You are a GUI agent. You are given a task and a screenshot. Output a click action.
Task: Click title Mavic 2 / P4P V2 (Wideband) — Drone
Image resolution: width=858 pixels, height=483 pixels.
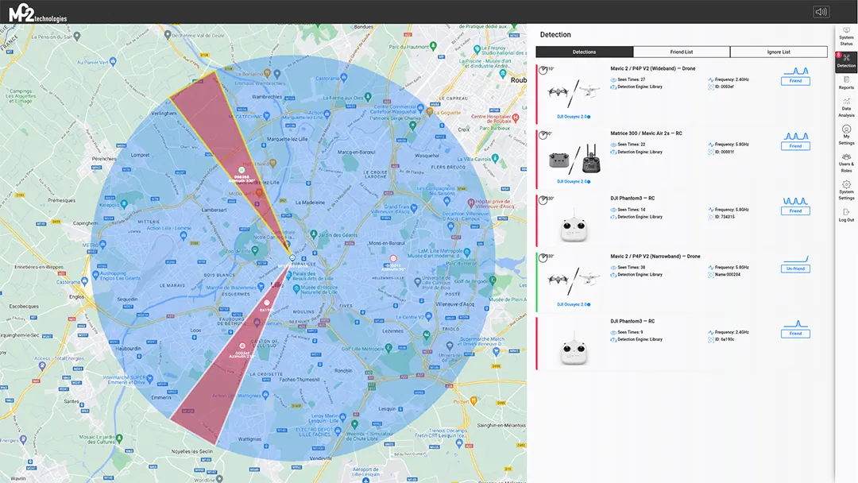pos(653,68)
